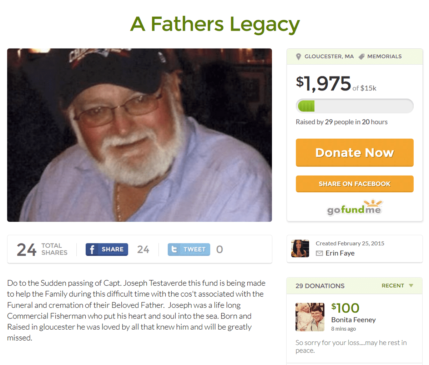Click the main campaign photo
The image size is (429, 365).
coord(140,135)
